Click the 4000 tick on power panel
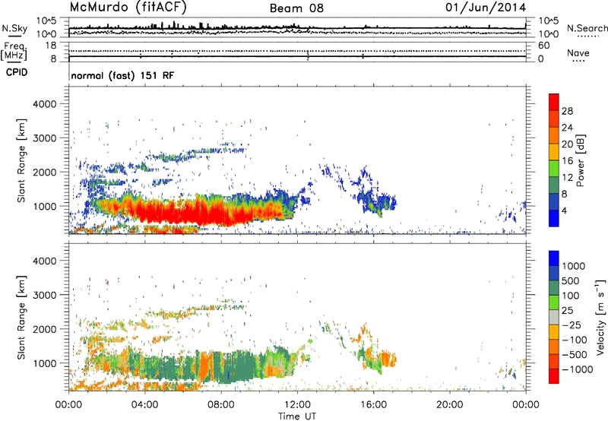 point(45,104)
